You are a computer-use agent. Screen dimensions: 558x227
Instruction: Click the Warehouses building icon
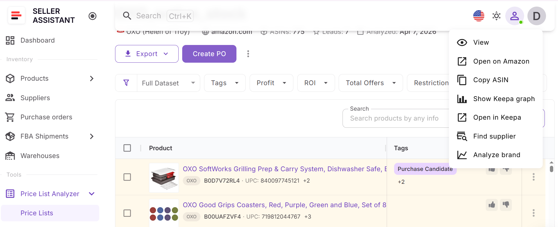coord(10,156)
